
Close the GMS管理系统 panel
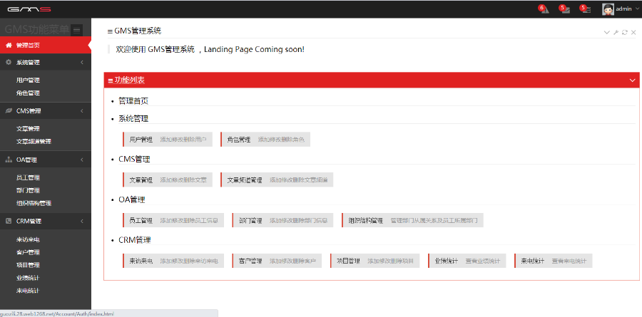pos(633,32)
